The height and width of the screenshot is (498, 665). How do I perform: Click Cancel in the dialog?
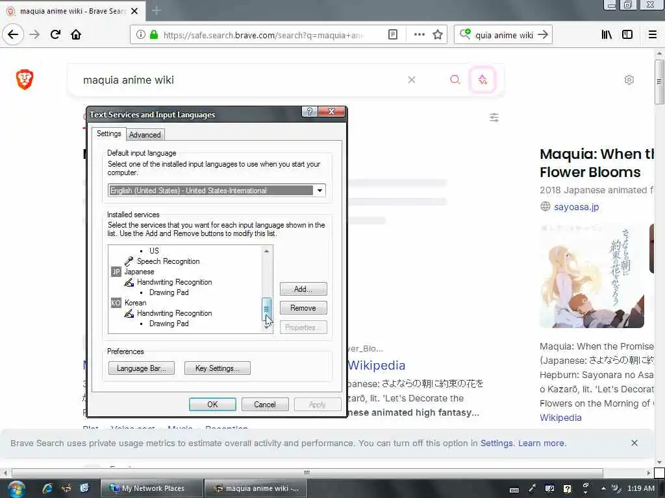pyautogui.click(x=265, y=405)
